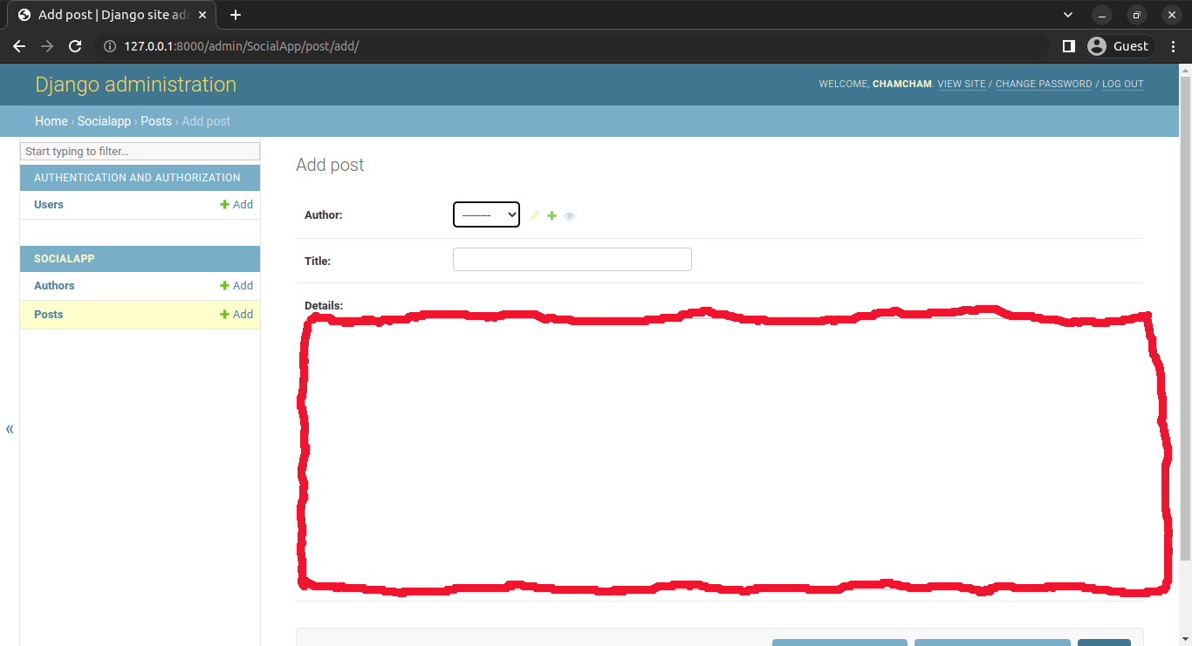The height and width of the screenshot is (646, 1192).
Task: Click the pencil icon to change selected author
Action: [x=535, y=216]
